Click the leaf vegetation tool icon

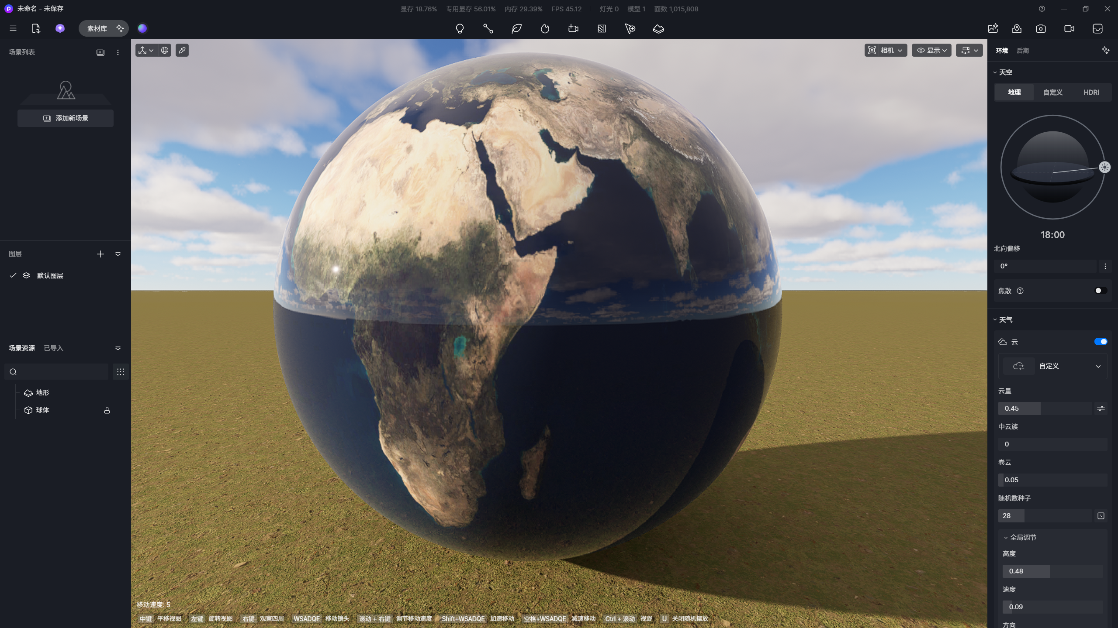[516, 29]
